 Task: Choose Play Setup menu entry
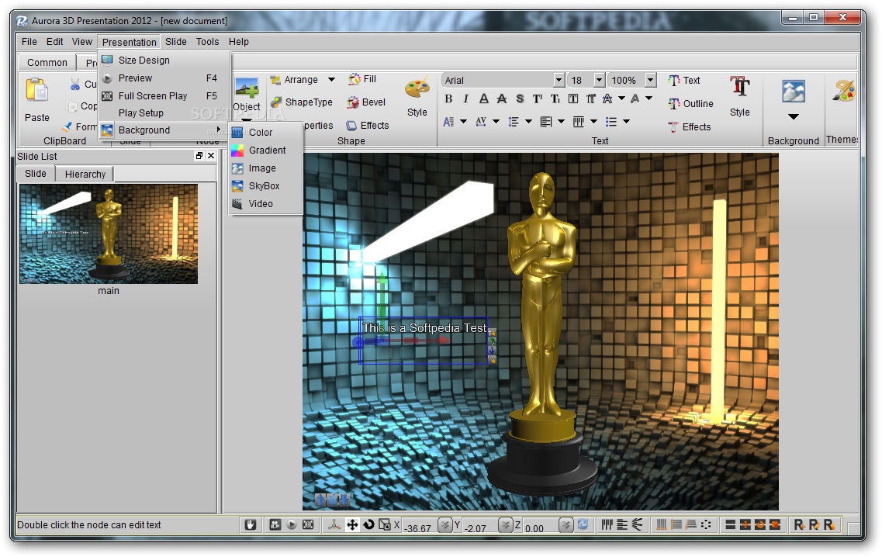click(164, 113)
